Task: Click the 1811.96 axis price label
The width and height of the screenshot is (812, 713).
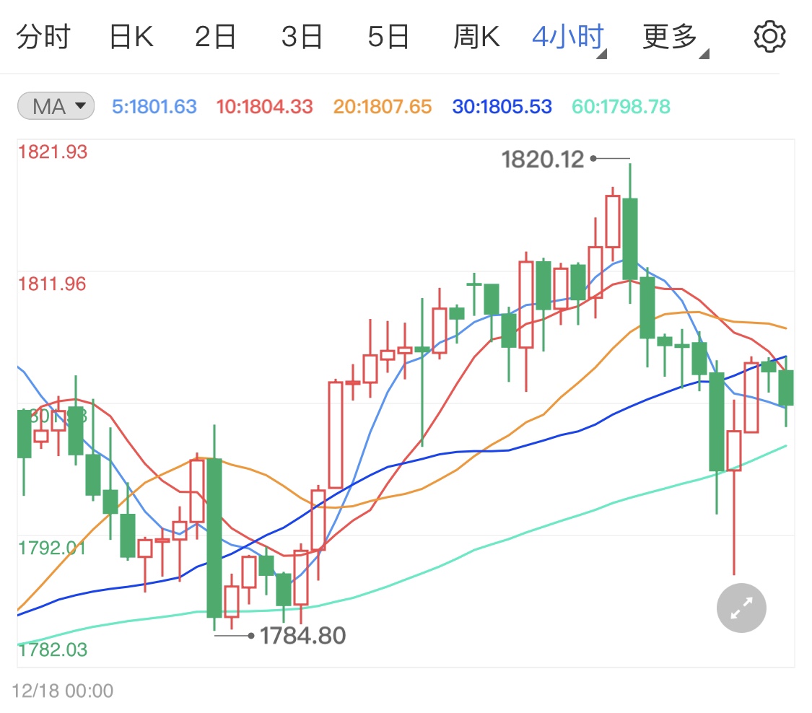Action: click(52, 284)
